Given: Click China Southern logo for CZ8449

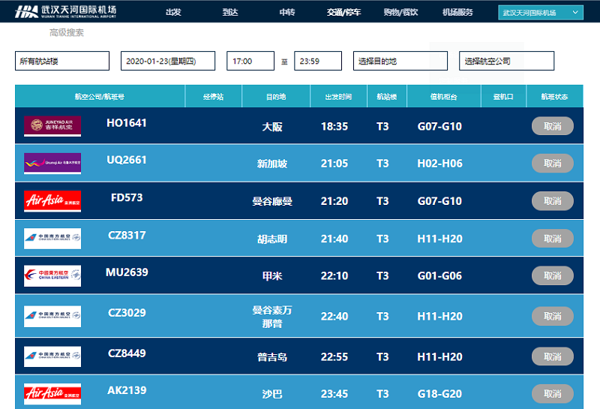Looking at the screenshot, I should point(52,356).
